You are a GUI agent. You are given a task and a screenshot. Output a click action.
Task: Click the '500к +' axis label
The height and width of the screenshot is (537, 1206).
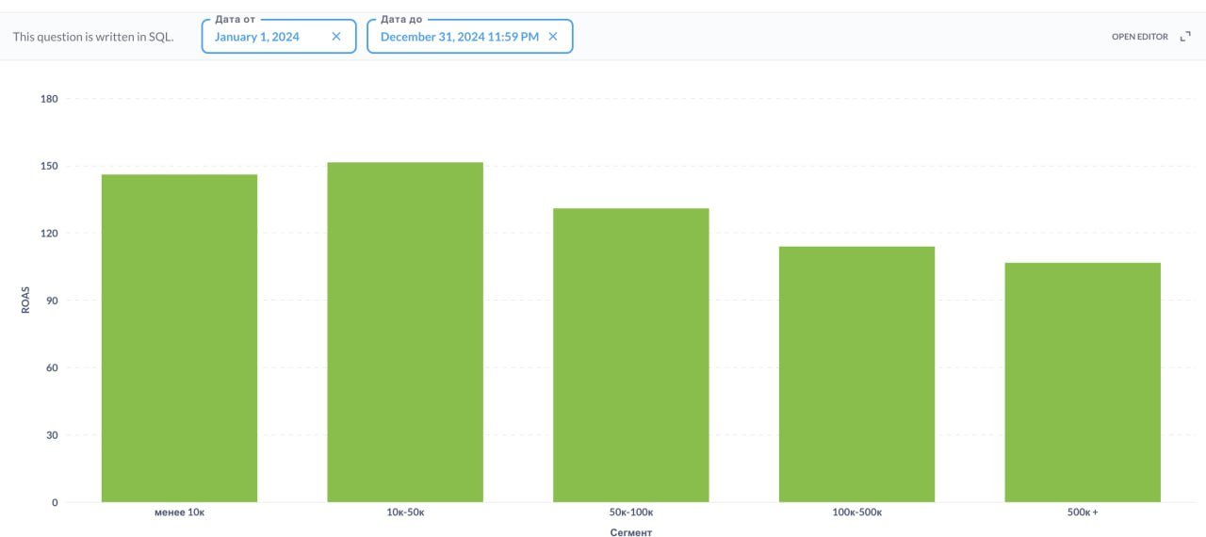[x=1083, y=513]
